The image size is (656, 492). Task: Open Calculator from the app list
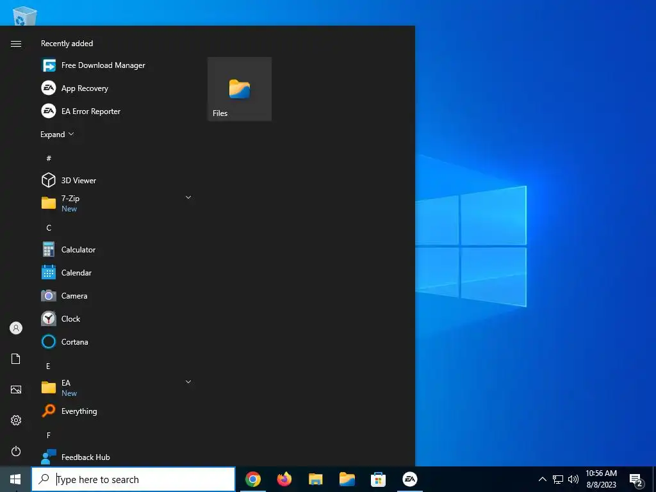pos(117,250)
